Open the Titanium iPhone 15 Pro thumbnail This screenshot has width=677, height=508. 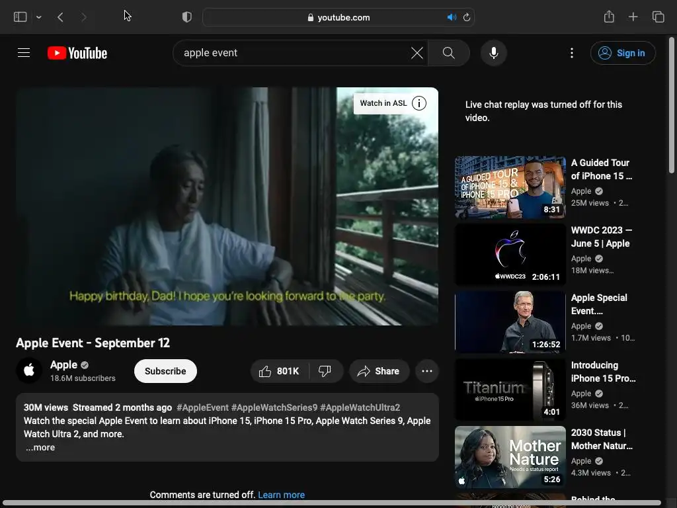pyautogui.click(x=510, y=389)
